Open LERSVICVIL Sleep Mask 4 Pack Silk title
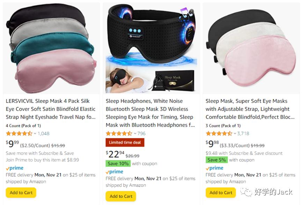302x205 pixels. coord(51,109)
